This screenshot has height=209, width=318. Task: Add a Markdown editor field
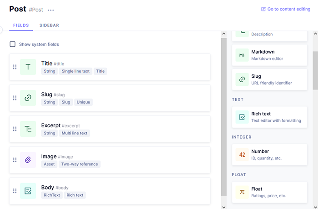[x=269, y=55]
